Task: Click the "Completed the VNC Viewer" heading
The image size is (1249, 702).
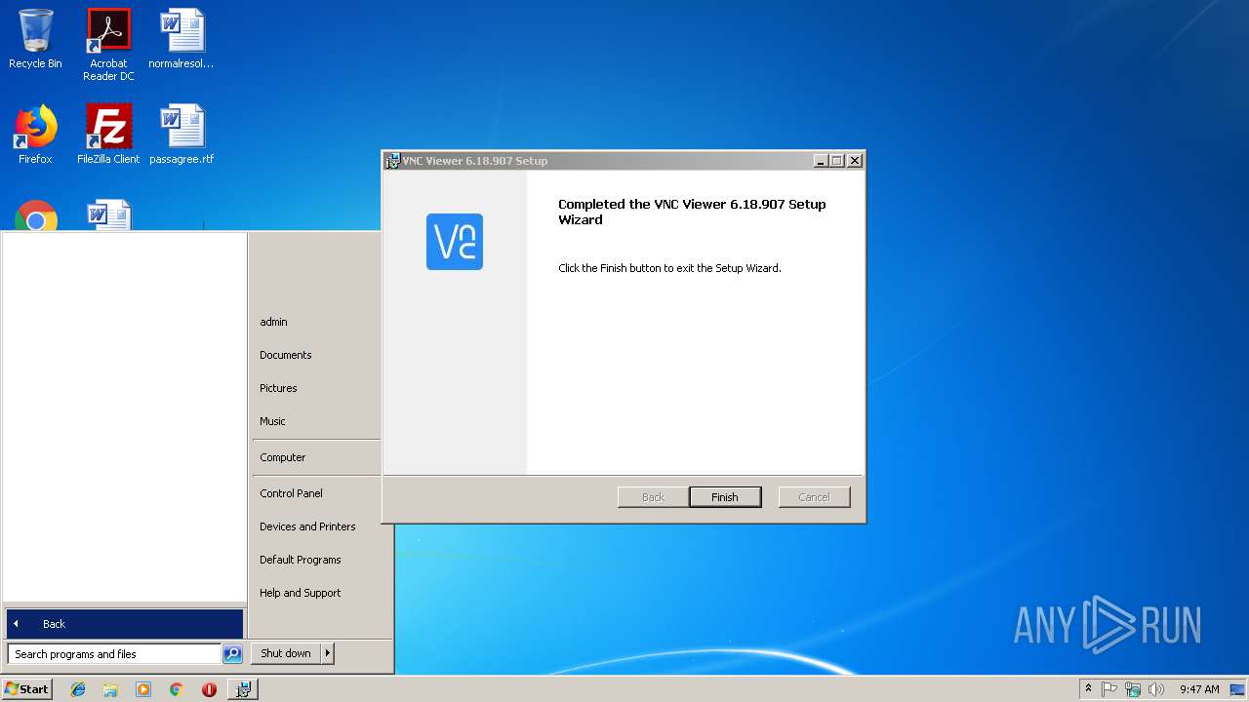Action: 692,212
